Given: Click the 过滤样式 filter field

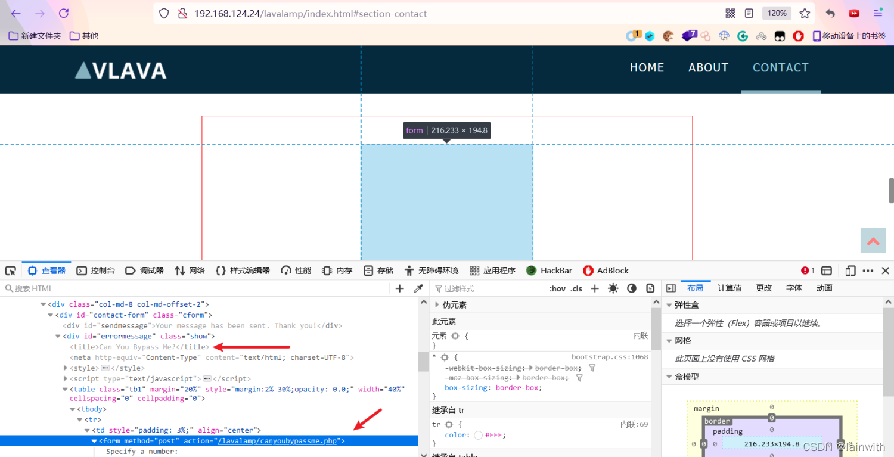Looking at the screenshot, I should [487, 288].
